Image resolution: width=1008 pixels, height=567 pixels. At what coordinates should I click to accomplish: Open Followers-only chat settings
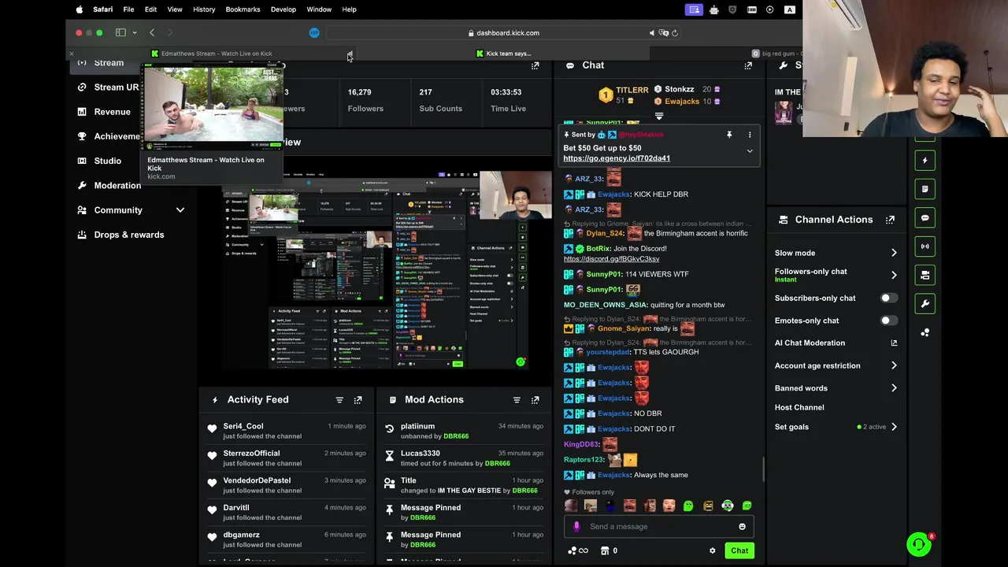pos(836,275)
